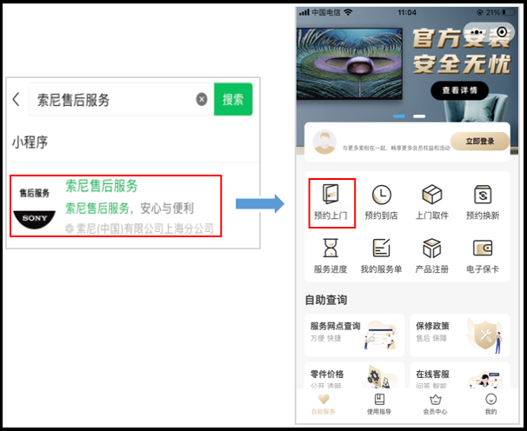The image size is (527, 431).
Task: Click 索尼(中国)有限公司上海分公司 publisher text
Action: click(x=145, y=229)
